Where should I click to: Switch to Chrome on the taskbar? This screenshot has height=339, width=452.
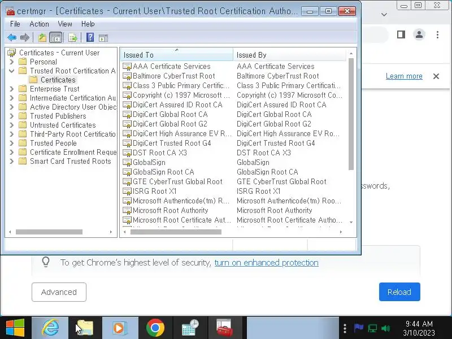coord(155,328)
